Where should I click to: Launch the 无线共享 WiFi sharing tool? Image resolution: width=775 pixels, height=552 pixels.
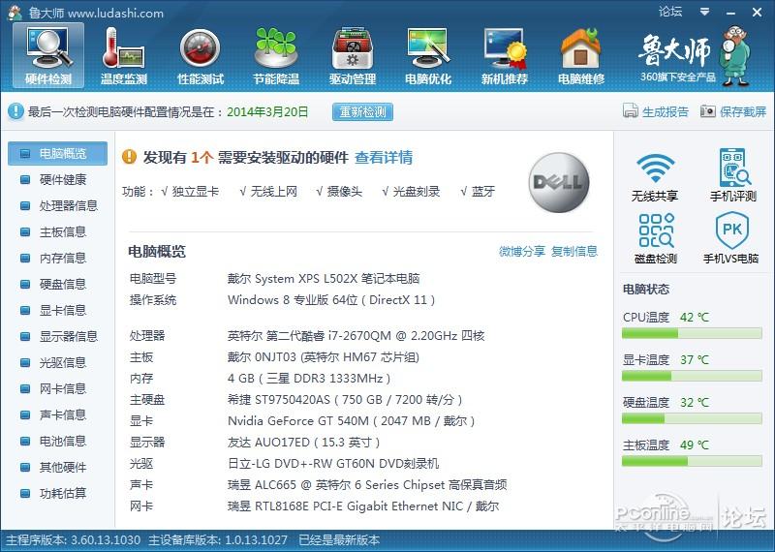click(655, 177)
